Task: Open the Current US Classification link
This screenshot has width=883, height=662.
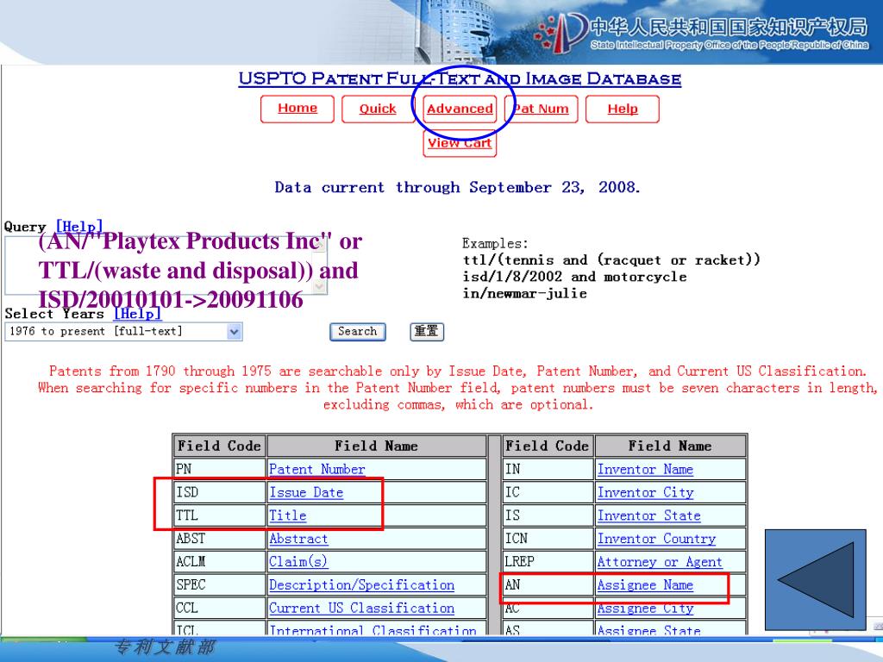Action: point(361,608)
